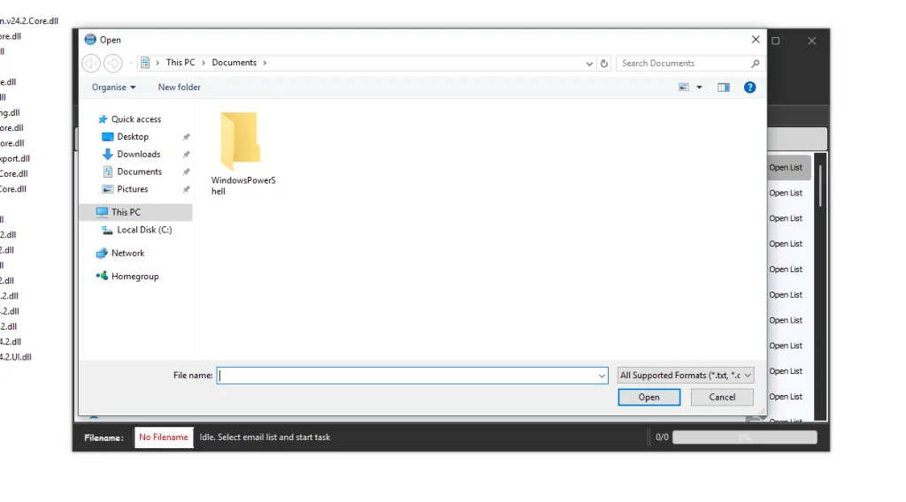Open Network in the navigation pane
The height and width of the screenshot is (502, 906).
tap(127, 253)
